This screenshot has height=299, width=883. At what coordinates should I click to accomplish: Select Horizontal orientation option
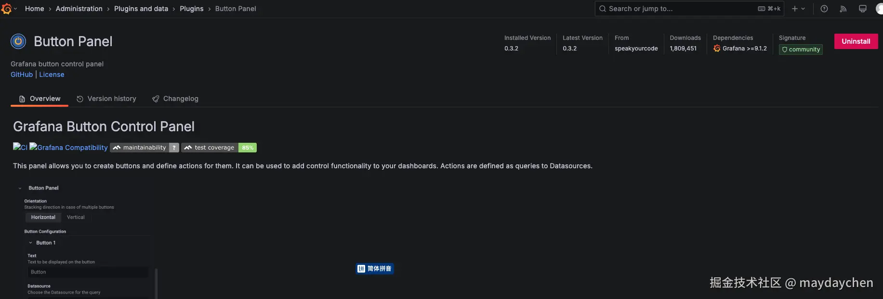[43, 217]
